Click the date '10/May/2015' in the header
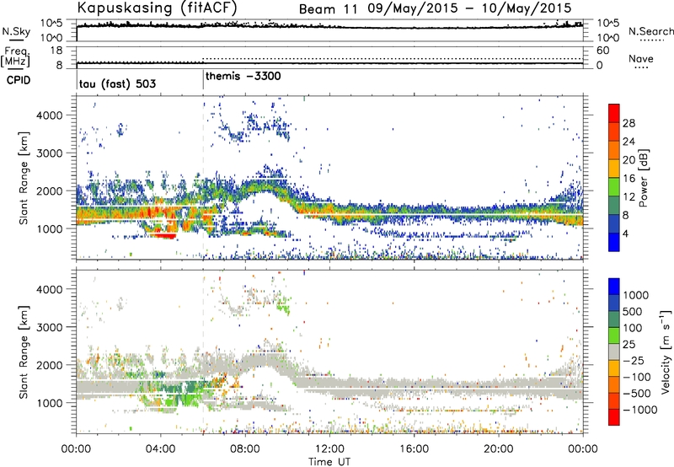Screen dimensions: 674x467 point(527,8)
